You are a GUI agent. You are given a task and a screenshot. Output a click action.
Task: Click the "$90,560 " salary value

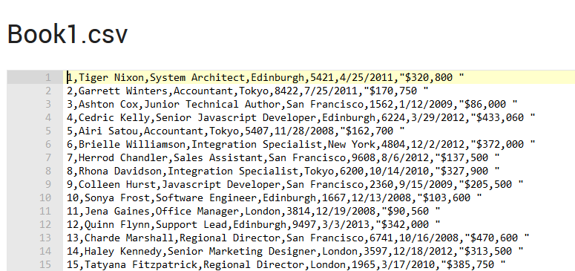click(411, 211)
